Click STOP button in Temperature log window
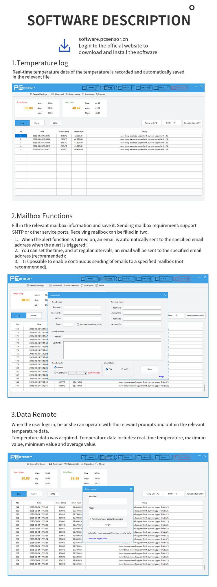Image resolution: width=217 pixels, height=587 pixels. pyautogui.click(x=55, y=123)
